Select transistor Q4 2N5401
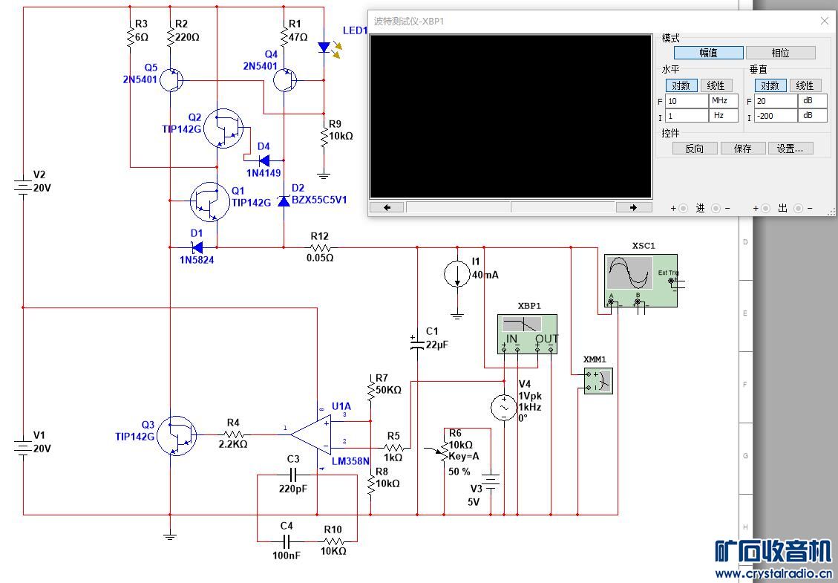The width and height of the screenshot is (838, 583). pyautogui.click(x=285, y=80)
